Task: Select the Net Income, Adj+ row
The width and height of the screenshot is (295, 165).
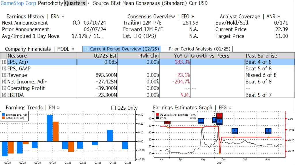Action: click(x=147, y=82)
